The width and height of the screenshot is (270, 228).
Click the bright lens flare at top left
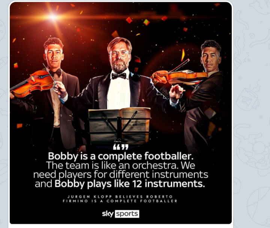pos(53,17)
